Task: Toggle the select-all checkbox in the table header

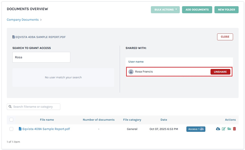Action: 11,120
